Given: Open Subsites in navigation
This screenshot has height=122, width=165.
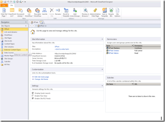Looking at the screenshot, I should pyautogui.click(x=14, y=62).
